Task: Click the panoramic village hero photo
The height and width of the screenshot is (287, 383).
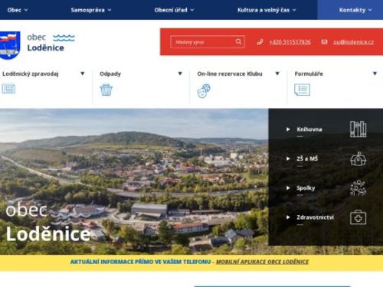Action: (134, 181)
